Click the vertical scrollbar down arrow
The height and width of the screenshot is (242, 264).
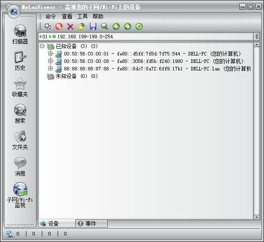pos(257,217)
